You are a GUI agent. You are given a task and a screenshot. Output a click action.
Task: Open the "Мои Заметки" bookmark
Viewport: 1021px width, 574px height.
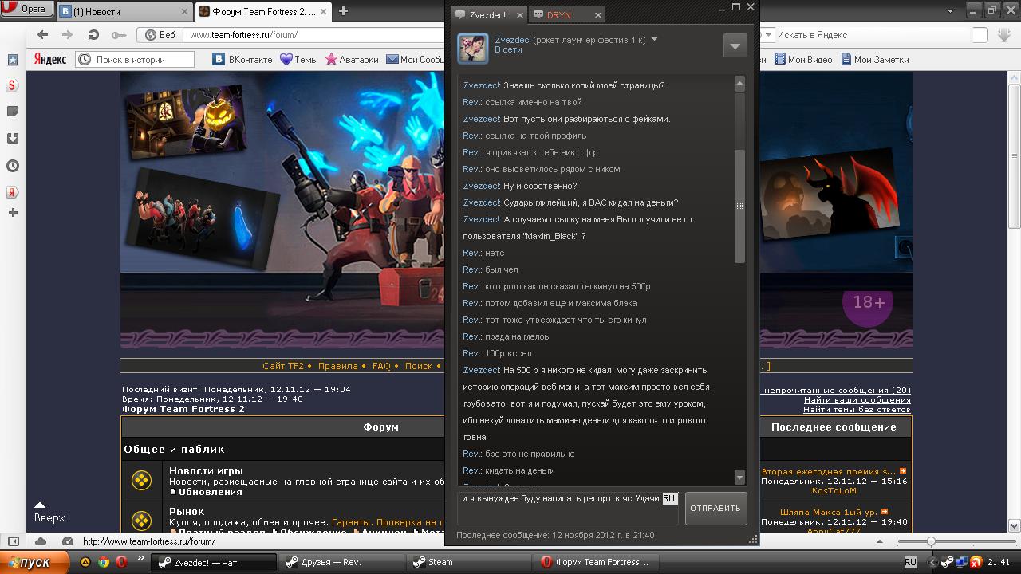pos(873,59)
